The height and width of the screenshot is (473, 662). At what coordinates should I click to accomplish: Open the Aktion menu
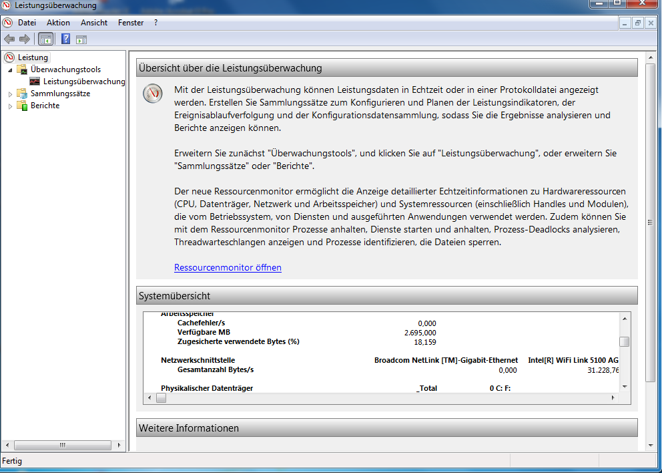(x=58, y=22)
